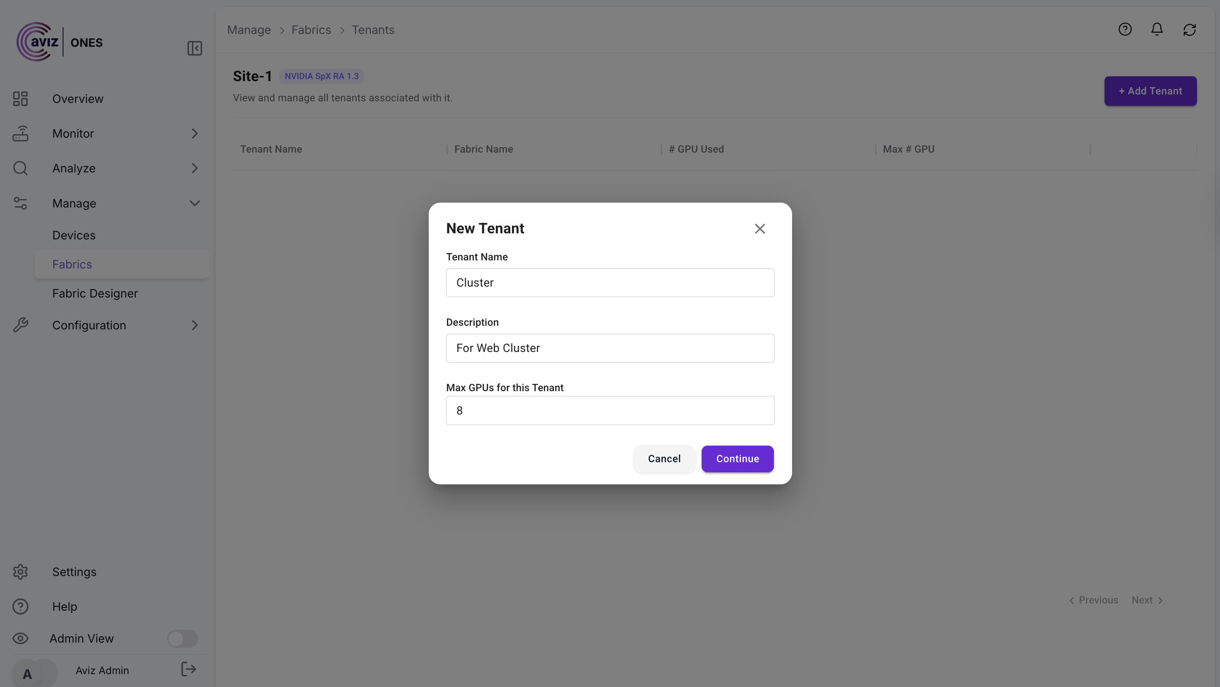Expand the Analyze menu chevron
The image size is (1220, 687).
pyautogui.click(x=195, y=169)
